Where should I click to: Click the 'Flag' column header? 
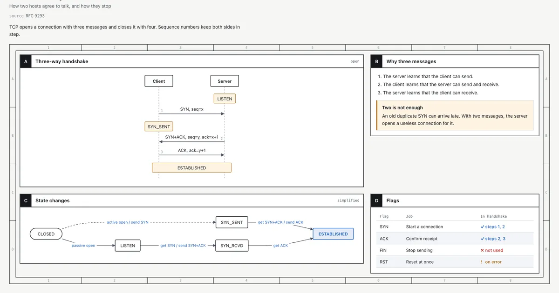pyautogui.click(x=384, y=216)
